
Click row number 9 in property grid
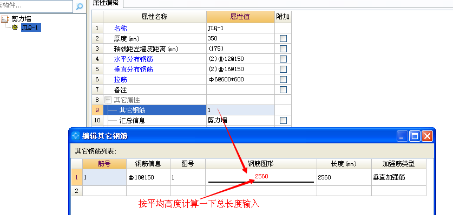coord(97,110)
